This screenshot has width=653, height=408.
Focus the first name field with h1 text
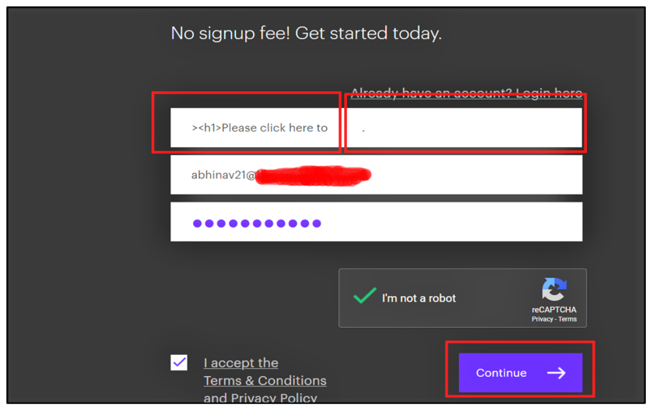(255, 128)
